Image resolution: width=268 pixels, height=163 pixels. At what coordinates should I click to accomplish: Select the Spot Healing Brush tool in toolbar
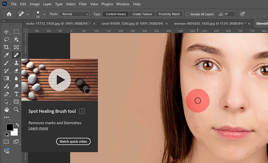click(x=16, y=55)
